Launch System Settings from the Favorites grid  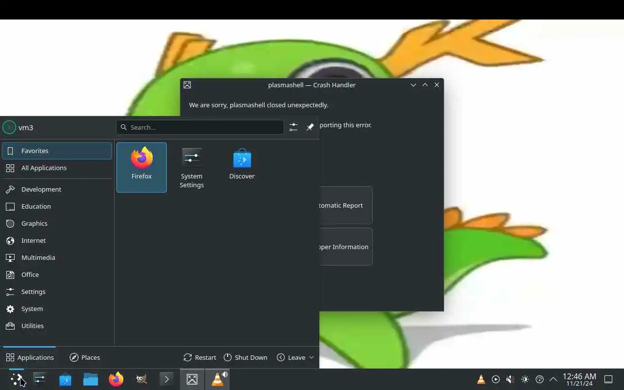coord(192,167)
